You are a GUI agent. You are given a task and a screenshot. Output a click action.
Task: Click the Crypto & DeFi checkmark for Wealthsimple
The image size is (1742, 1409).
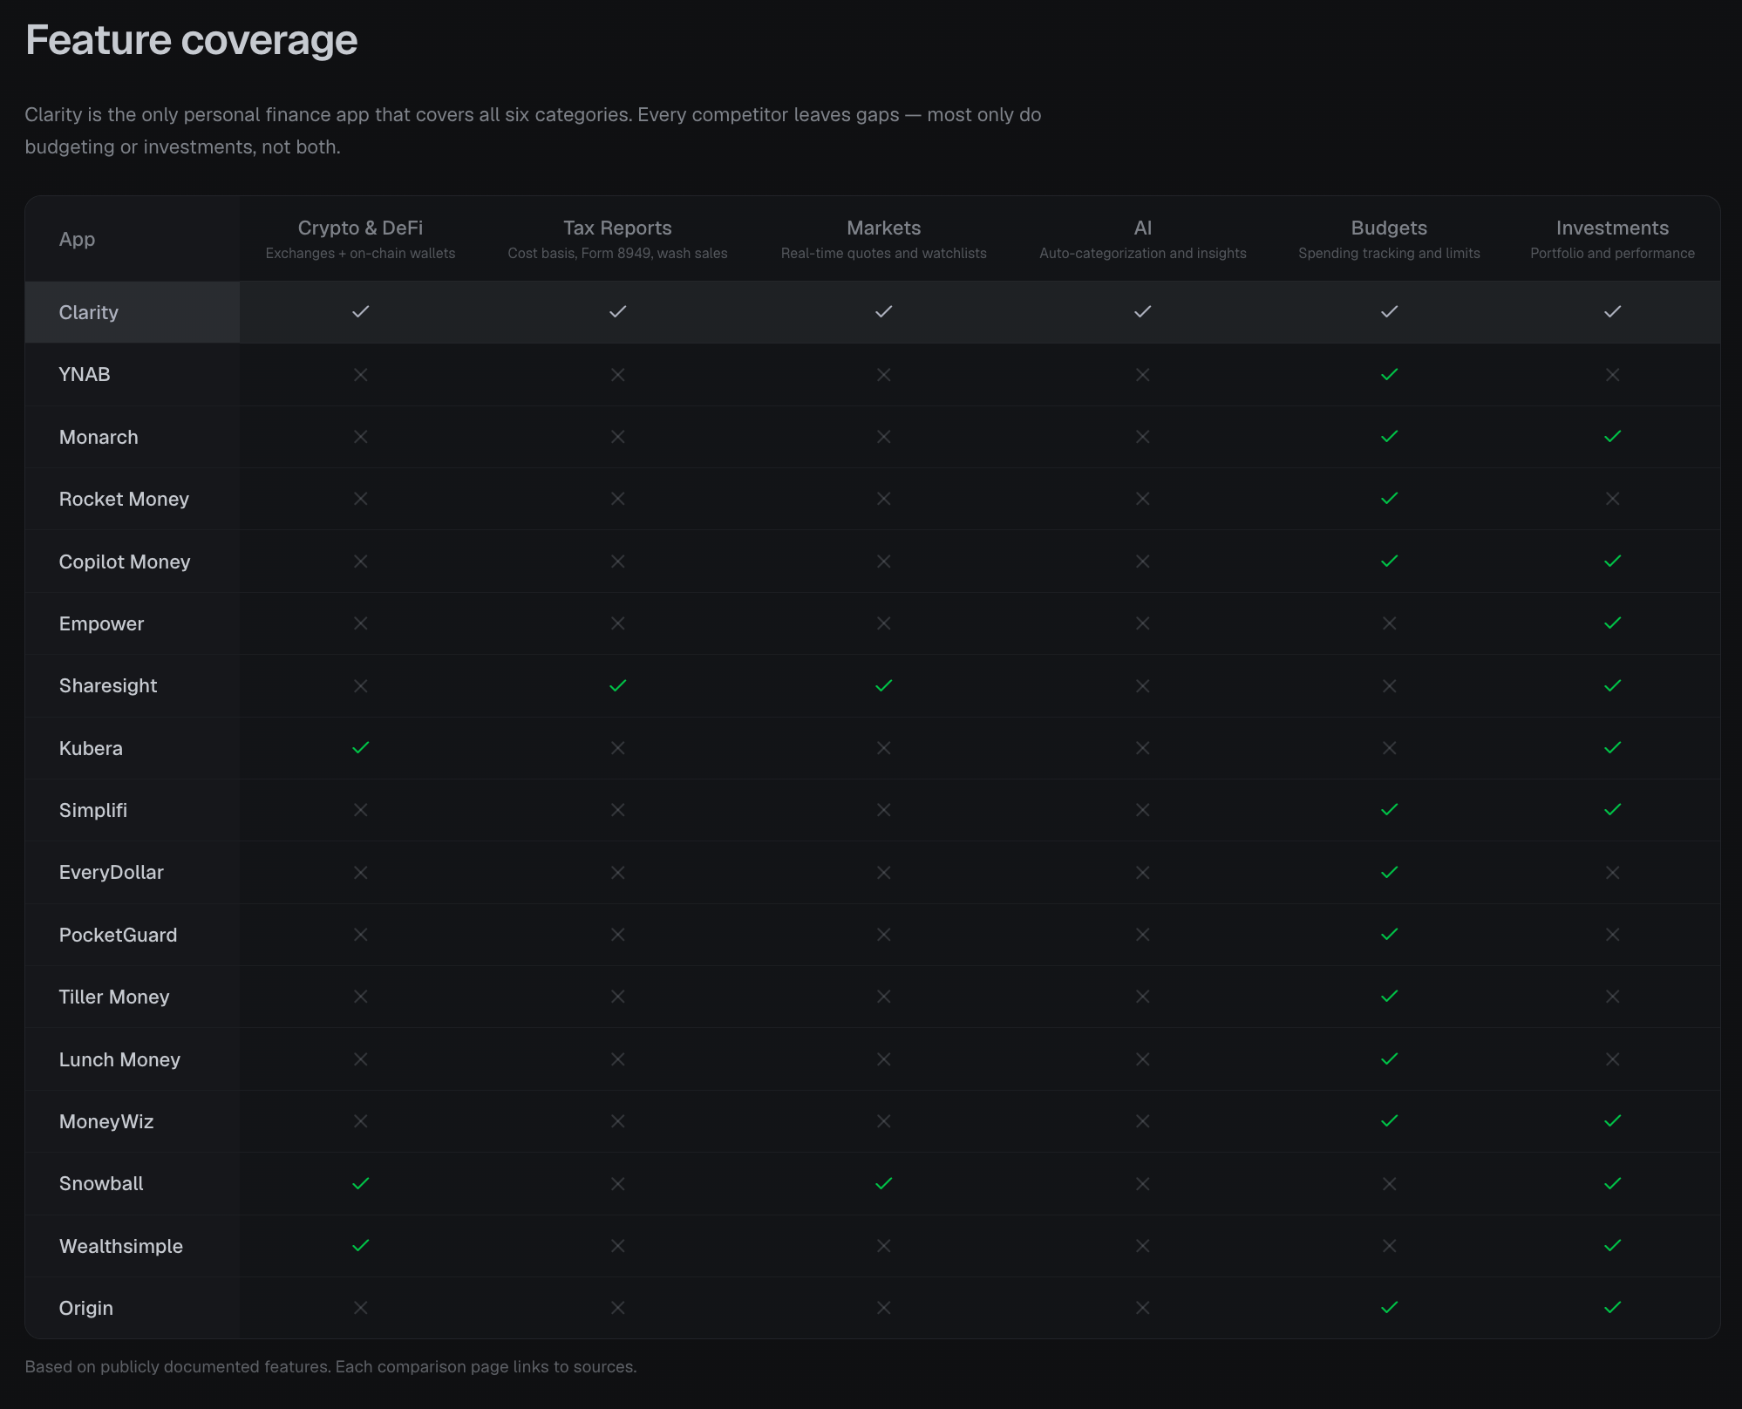point(360,1246)
